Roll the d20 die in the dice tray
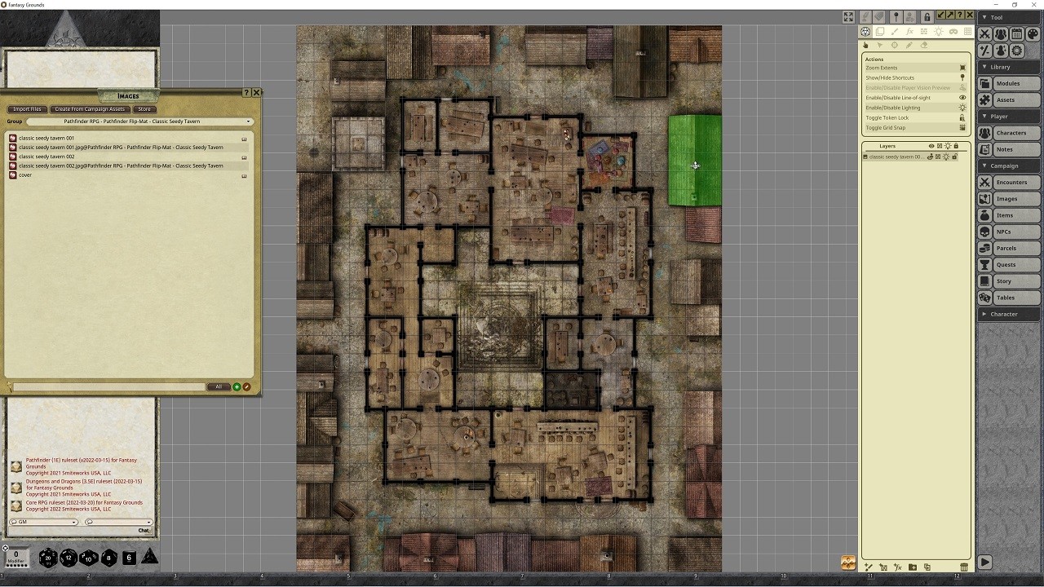The image size is (1044, 587). coord(47,558)
